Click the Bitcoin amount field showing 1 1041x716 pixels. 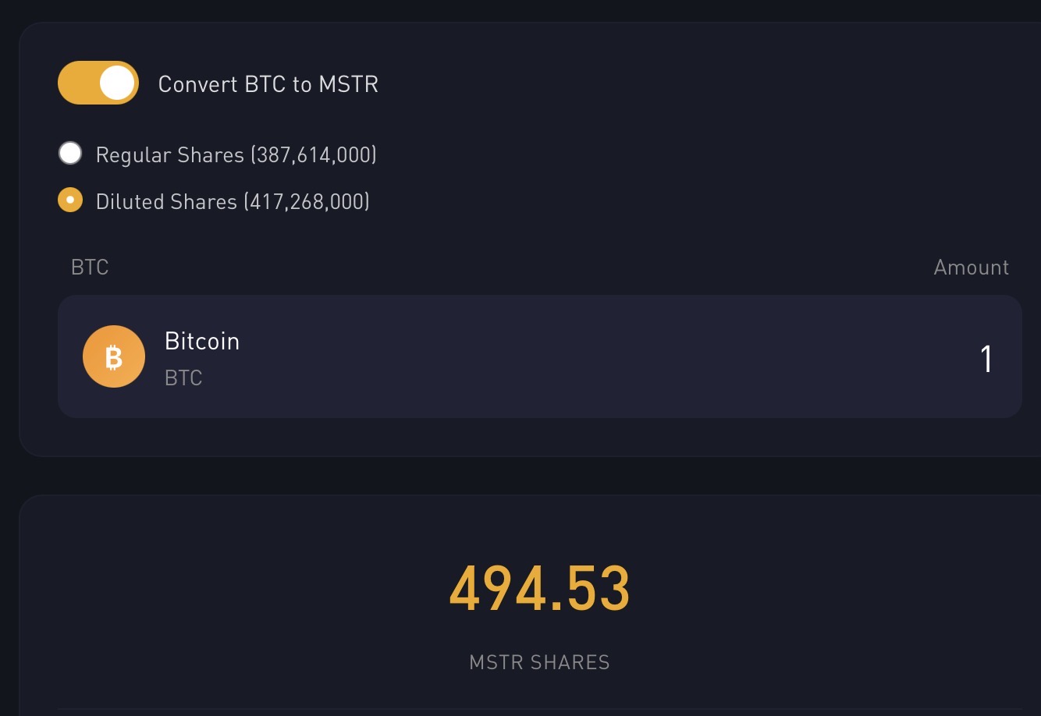[x=986, y=359]
